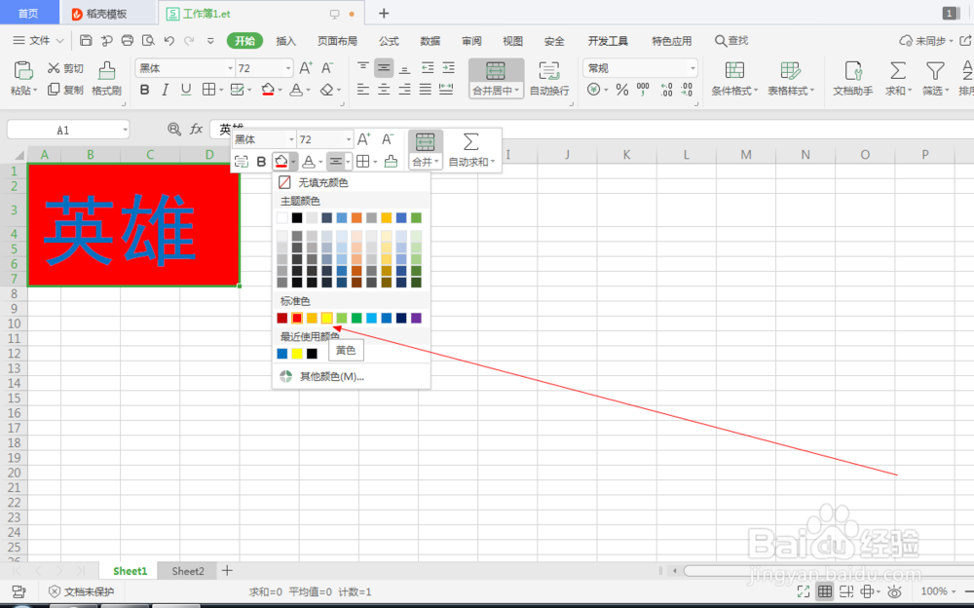This screenshot has height=608, width=974.
Task: Toggle Italic in the ribbon
Action: 166,90
